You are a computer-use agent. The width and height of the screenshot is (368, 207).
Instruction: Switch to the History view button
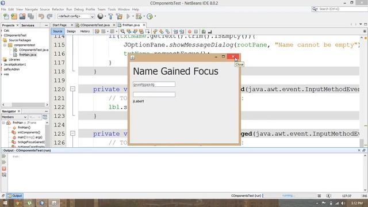(x=85, y=31)
